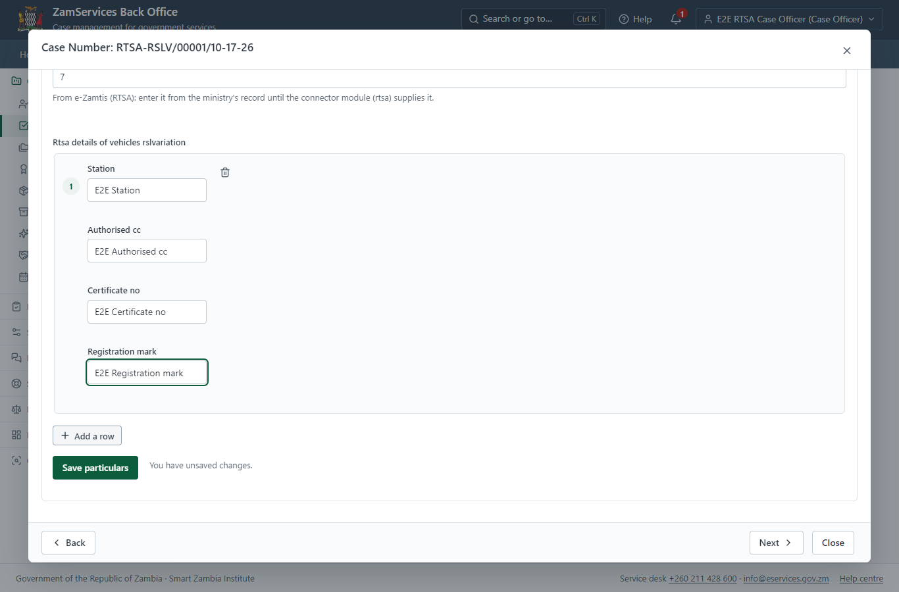
Task: Open the archive box sidebar icon
Action: pos(24,212)
